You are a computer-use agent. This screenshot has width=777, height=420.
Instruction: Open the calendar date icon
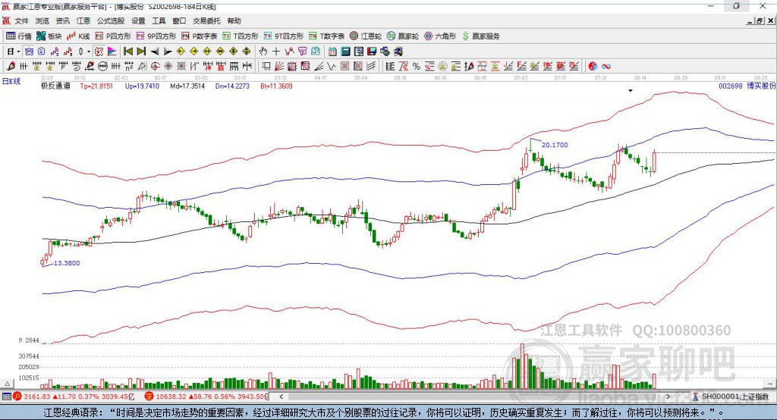[x=332, y=52]
